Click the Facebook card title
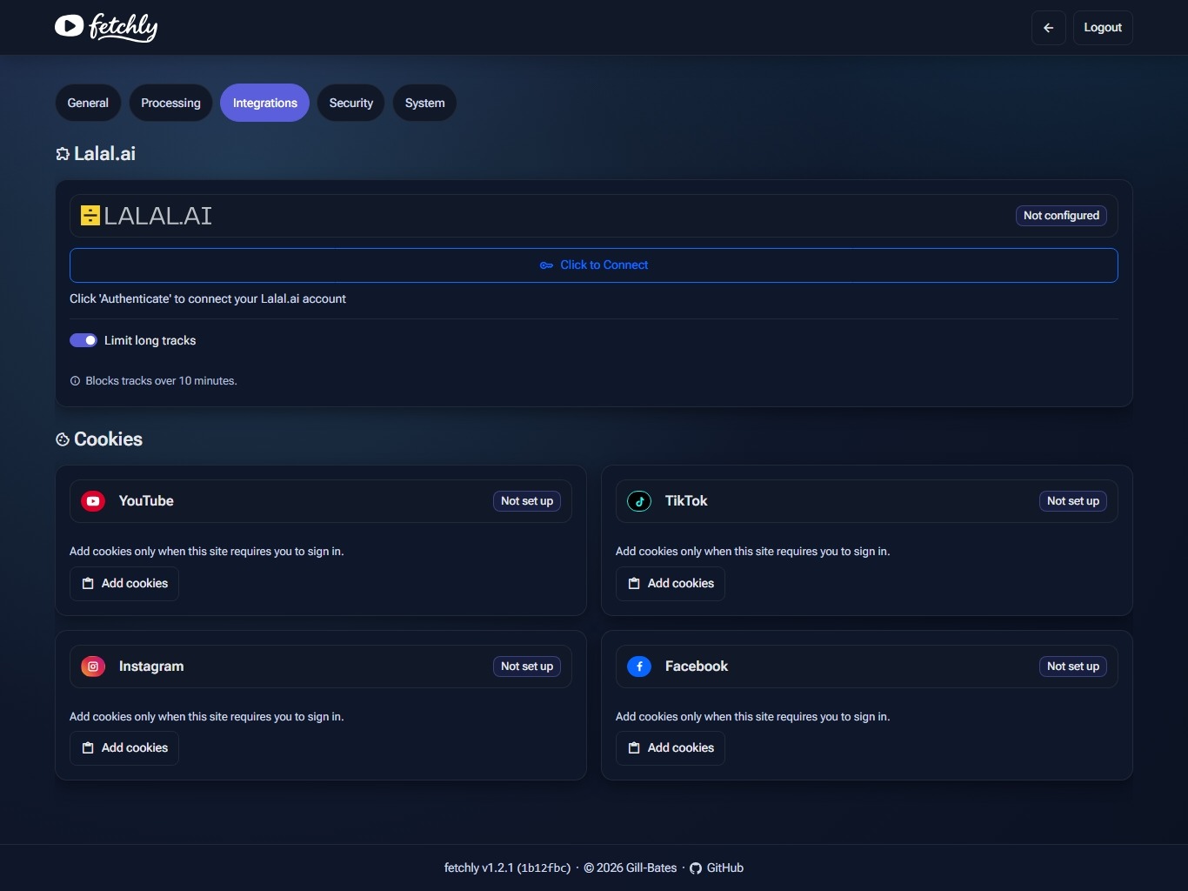Screen dimensions: 1188x891 click(697, 667)
